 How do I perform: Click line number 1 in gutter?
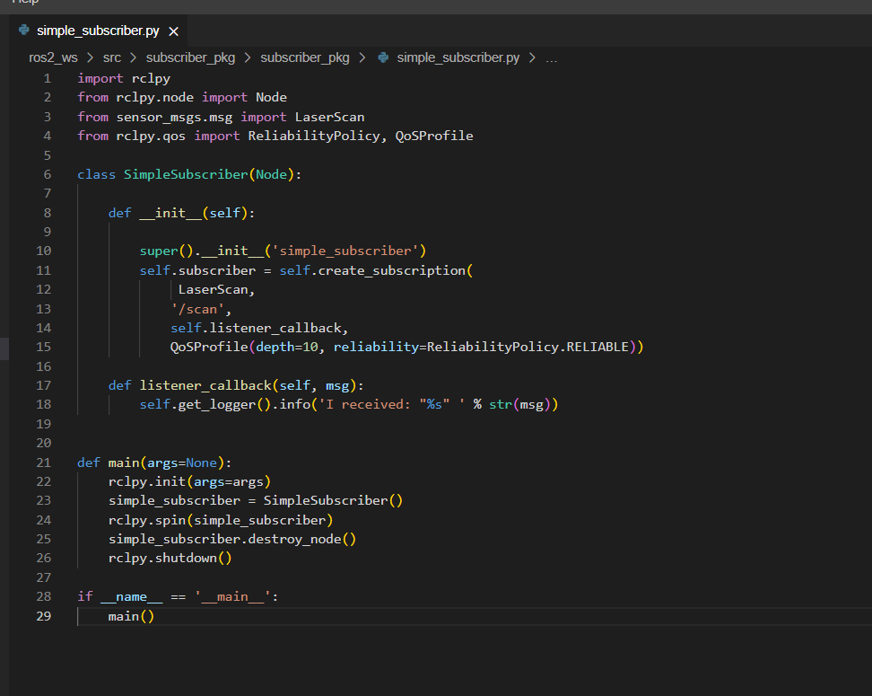point(48,78)
